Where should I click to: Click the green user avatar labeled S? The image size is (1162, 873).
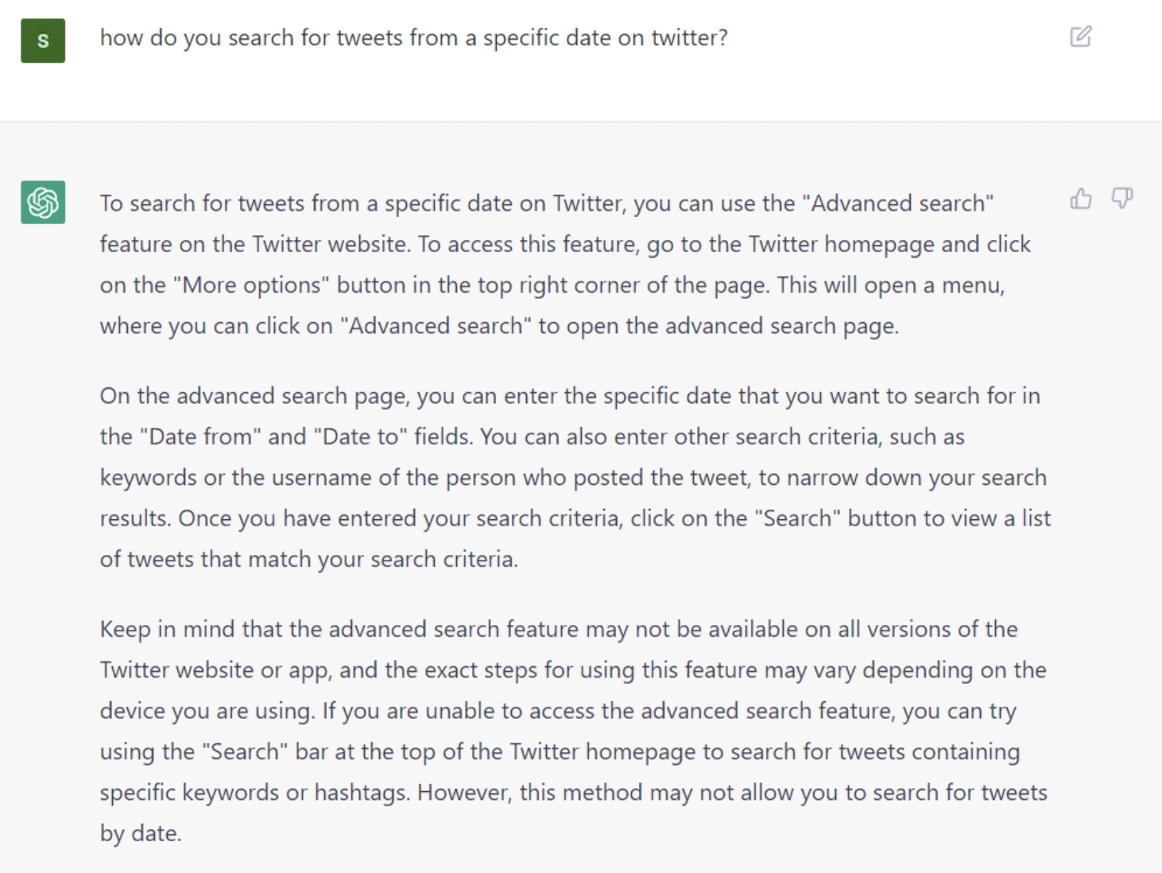(x=43, y=41)
